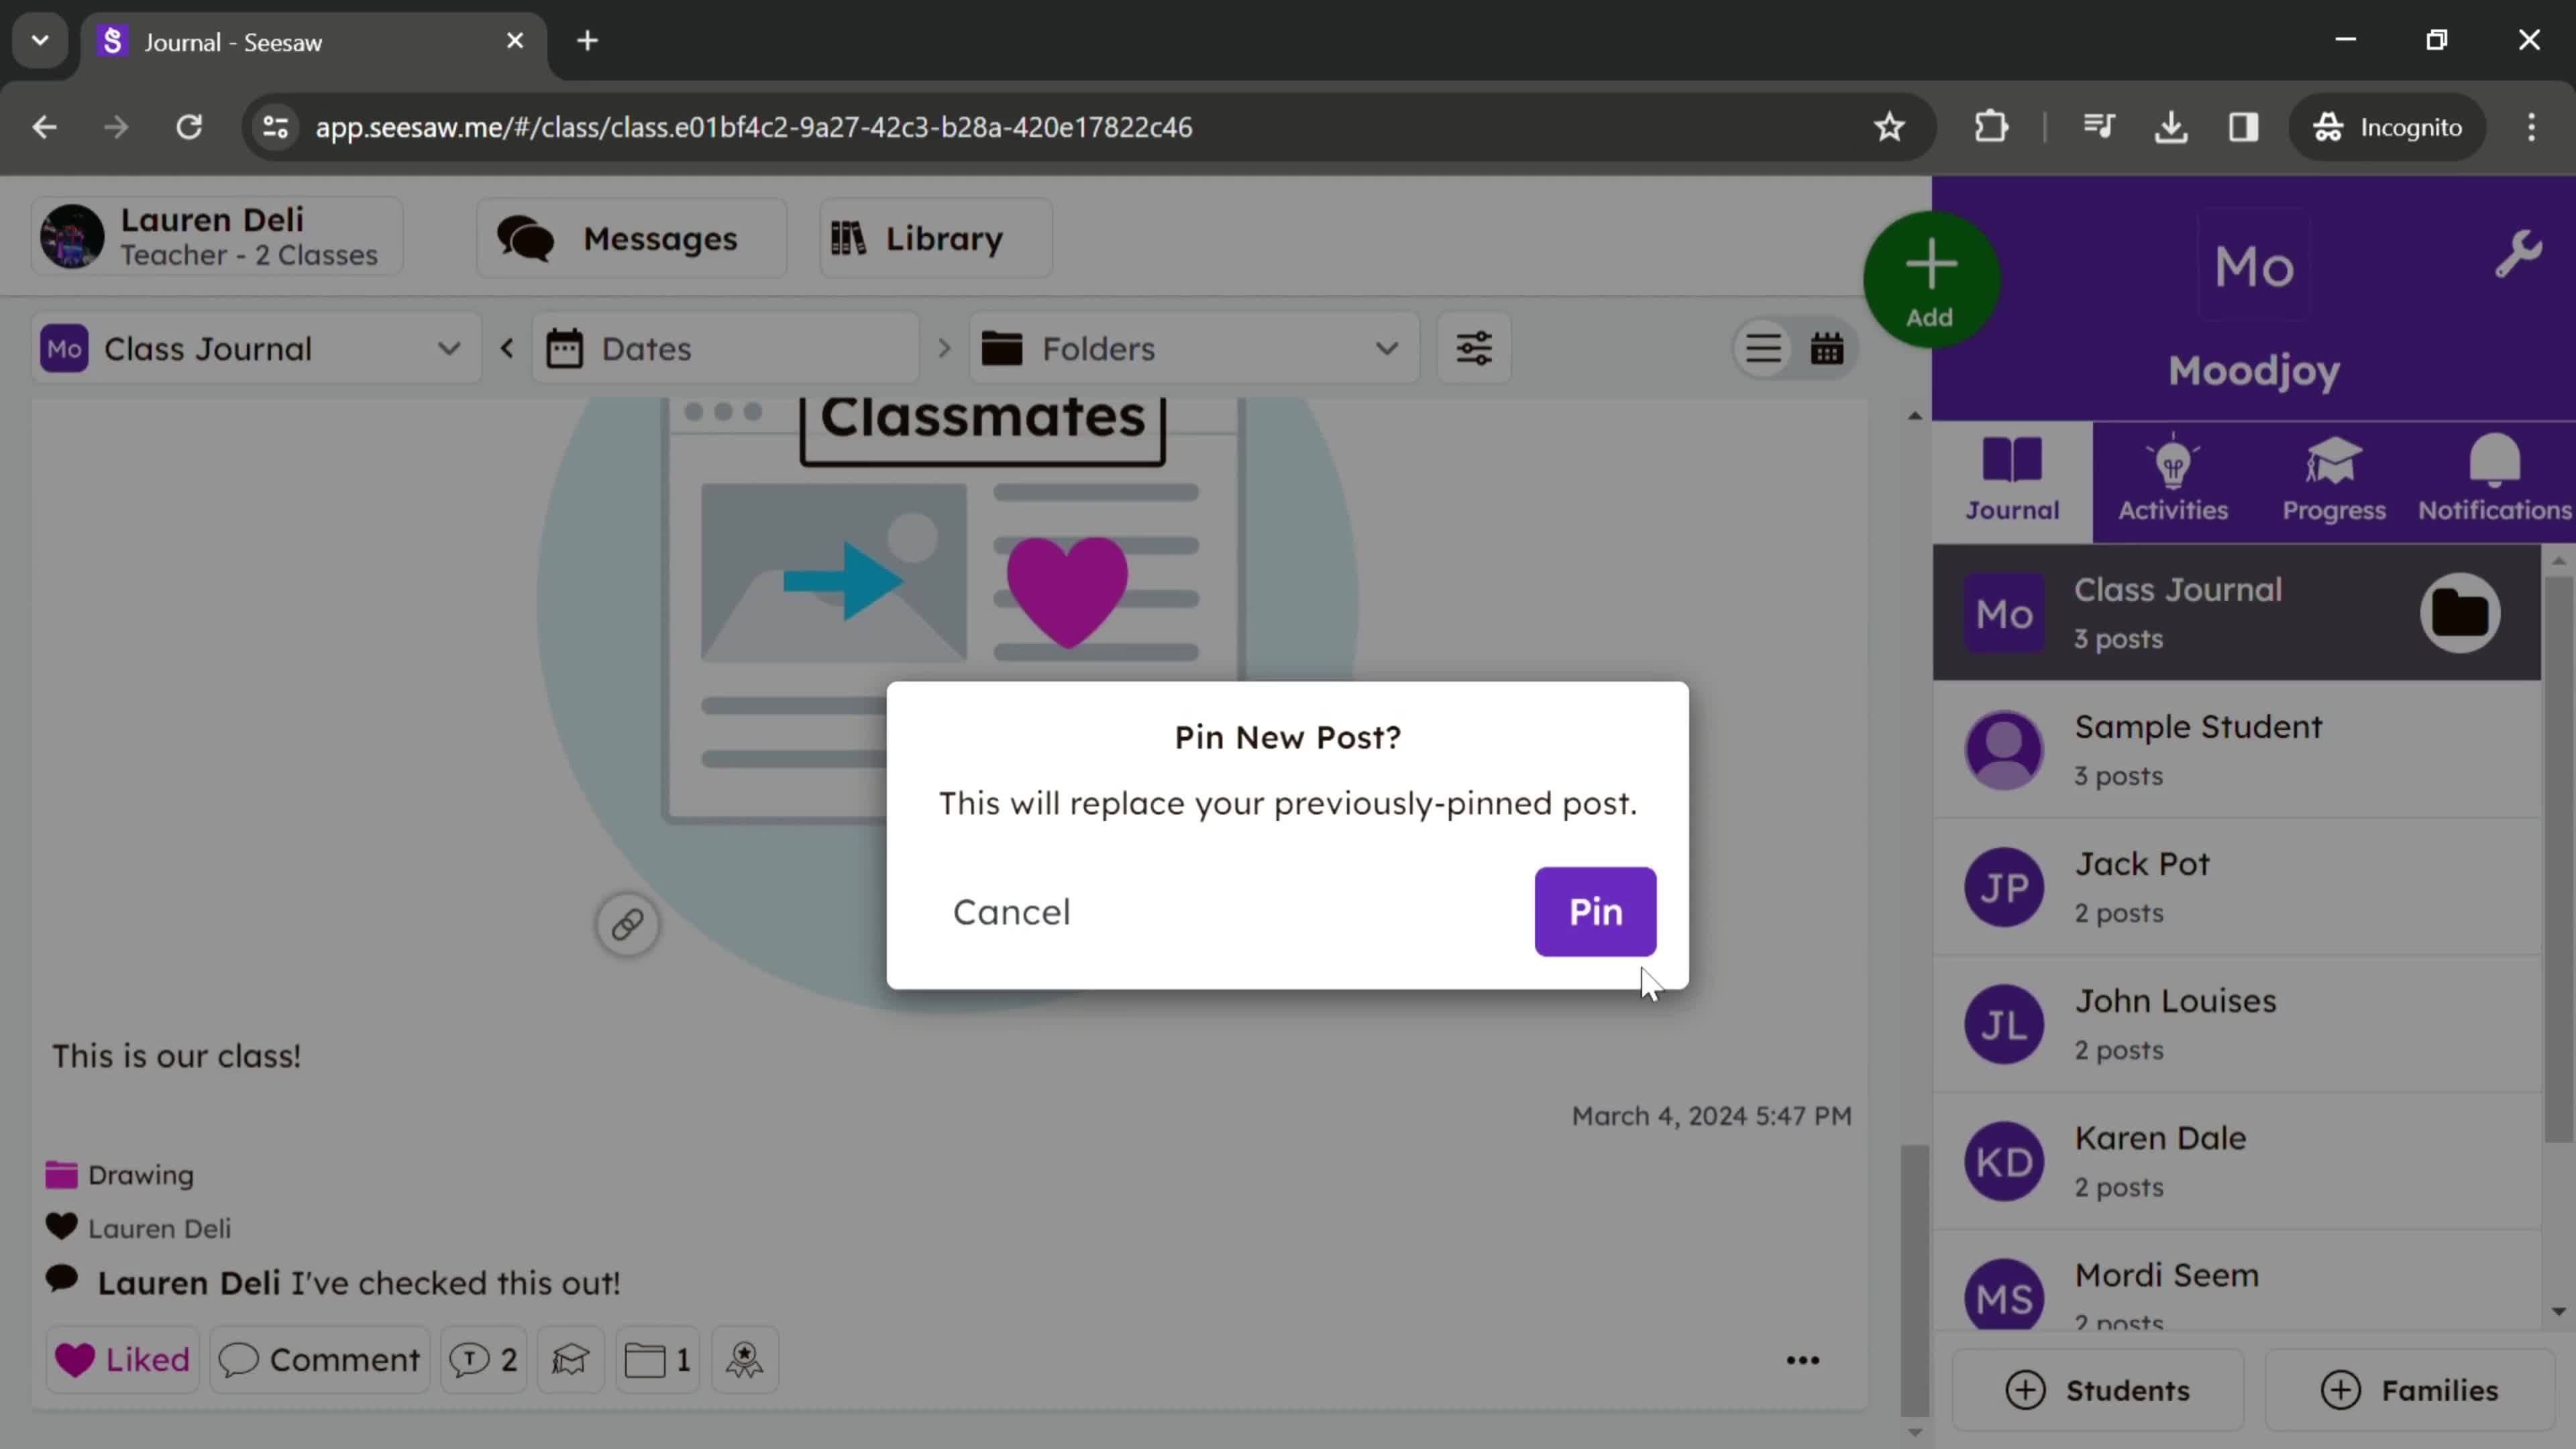
Task: Close the Journal - Seesaw tab
Action: pos(515,41)
